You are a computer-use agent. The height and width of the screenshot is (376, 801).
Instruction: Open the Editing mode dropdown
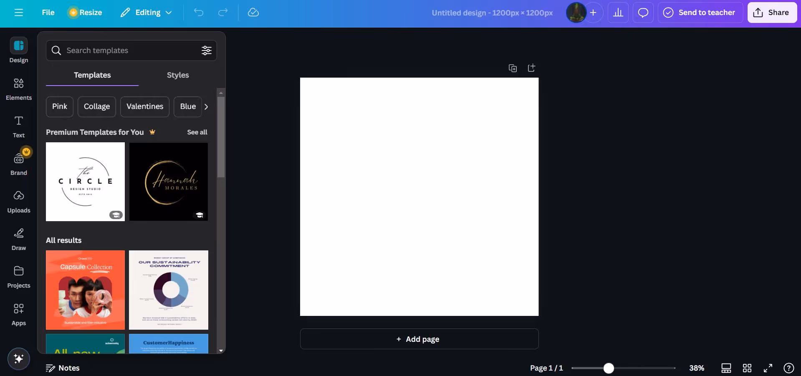145,13
